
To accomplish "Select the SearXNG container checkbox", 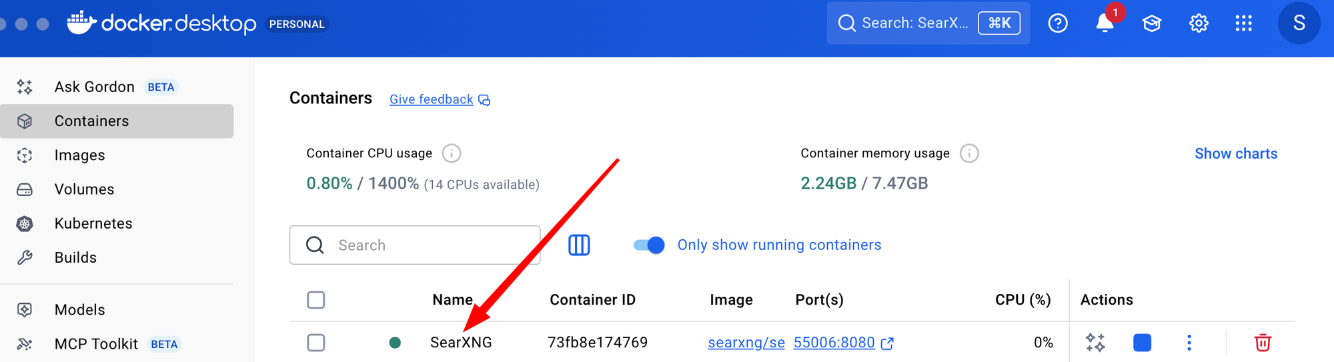I will click(x=316, y=343).
